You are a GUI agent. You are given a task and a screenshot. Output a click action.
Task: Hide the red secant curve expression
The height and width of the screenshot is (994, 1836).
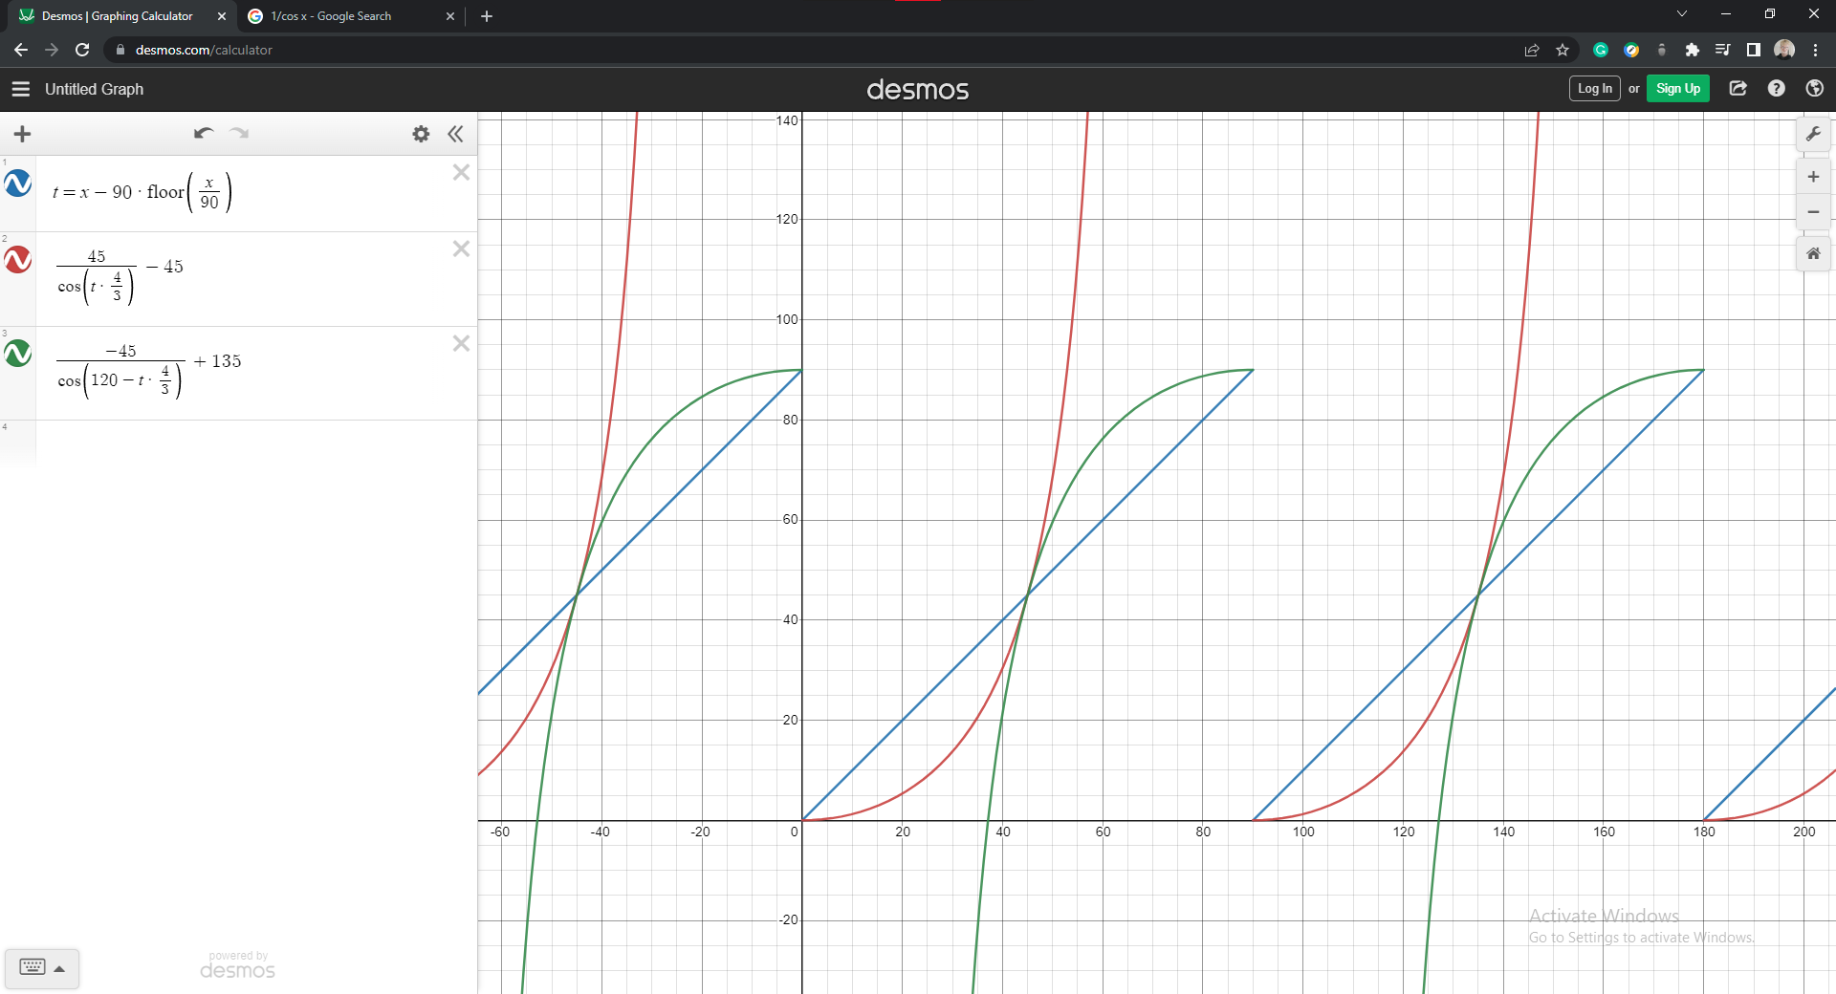(18, 260)
